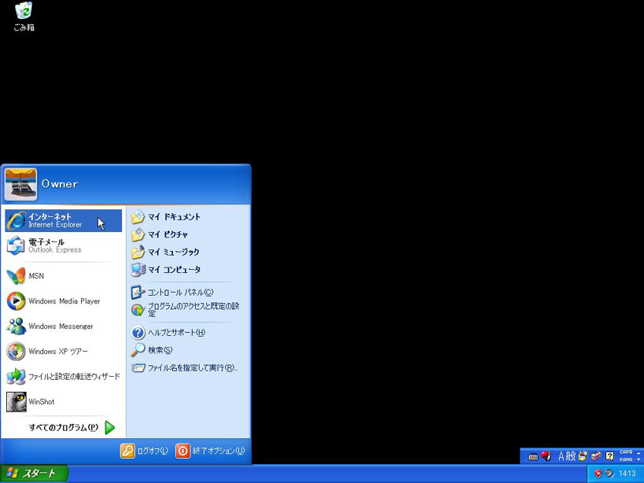Open ファイルと設定の転送ウィザード
The width and height of the screenshot is (644, 483).
coord(64,376)
